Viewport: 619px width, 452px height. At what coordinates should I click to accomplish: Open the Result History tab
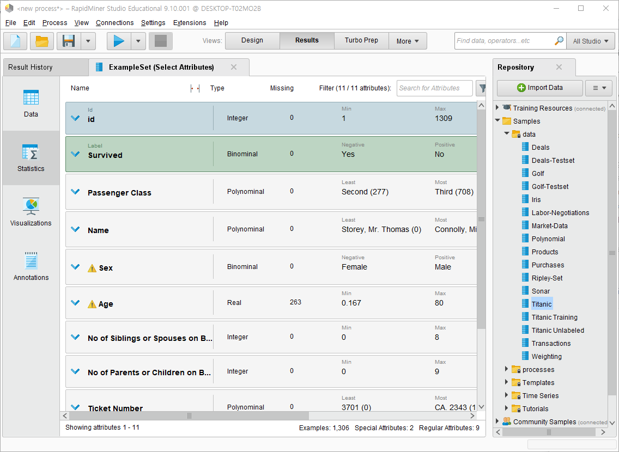point(46,67)
